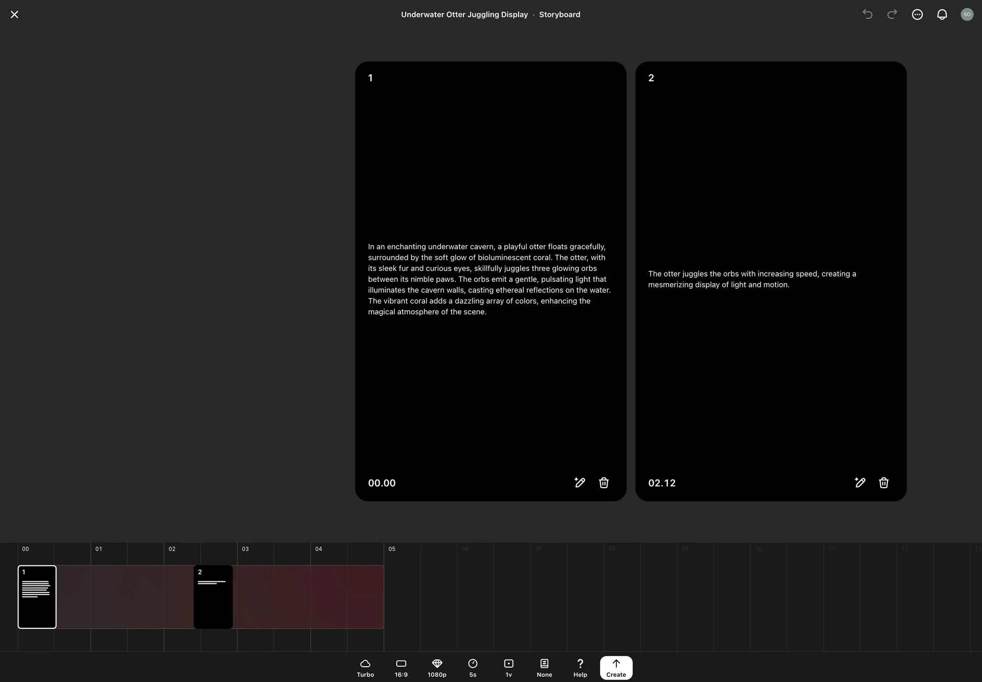This screenshot has width=982, height=682.
Task: Edit card 1 with the magic pencil icon
Action: [x=579, y=483]
